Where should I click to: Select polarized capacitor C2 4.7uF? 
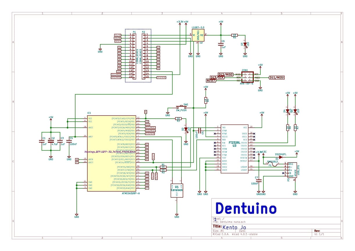[51, 141]
